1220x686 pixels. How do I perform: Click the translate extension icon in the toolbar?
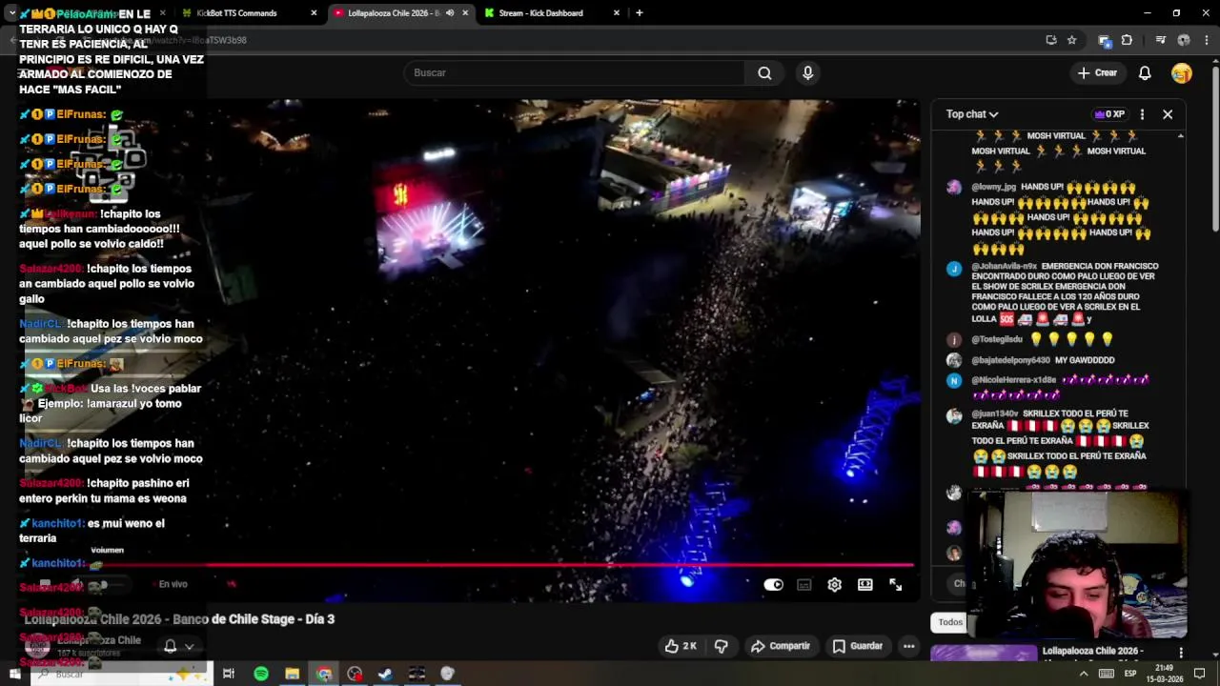click(1105, 40)
